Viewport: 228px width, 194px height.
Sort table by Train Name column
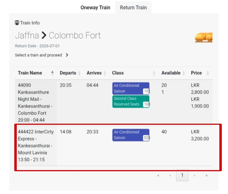52,73
